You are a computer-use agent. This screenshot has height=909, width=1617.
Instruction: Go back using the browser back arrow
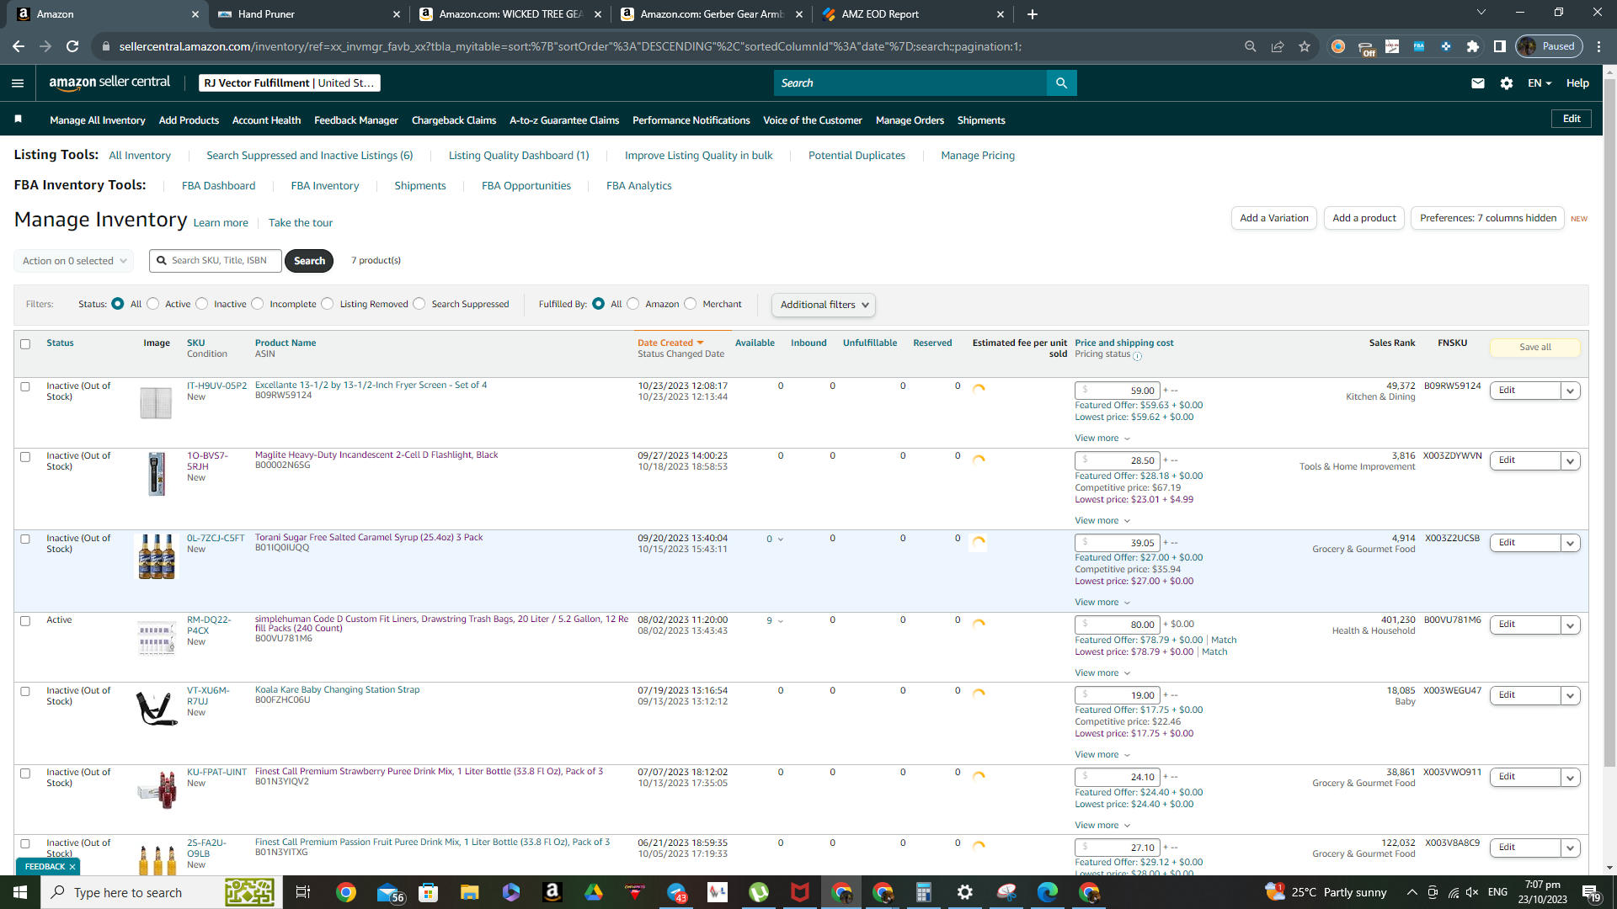tap(19, 46)
